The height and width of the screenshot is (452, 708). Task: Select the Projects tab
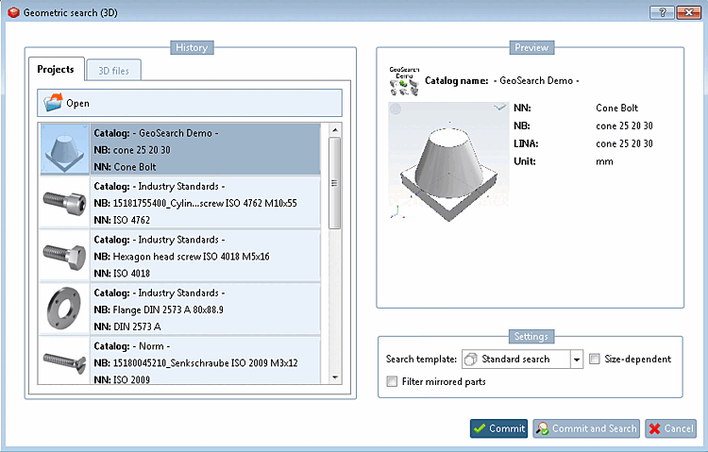56,69
